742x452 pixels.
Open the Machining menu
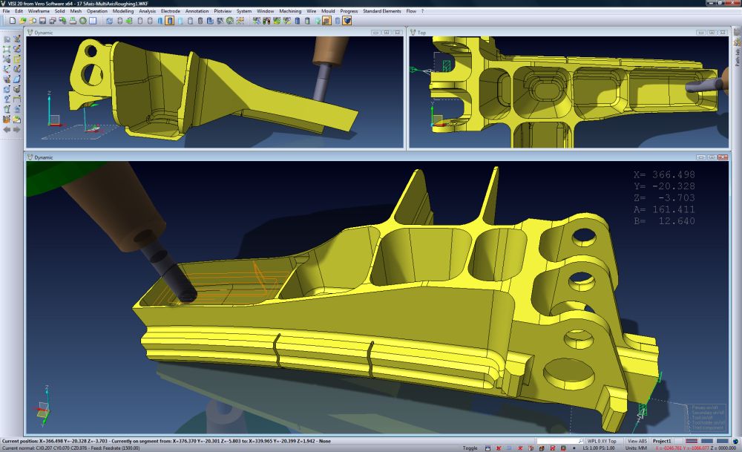click(x=290, y=11)
